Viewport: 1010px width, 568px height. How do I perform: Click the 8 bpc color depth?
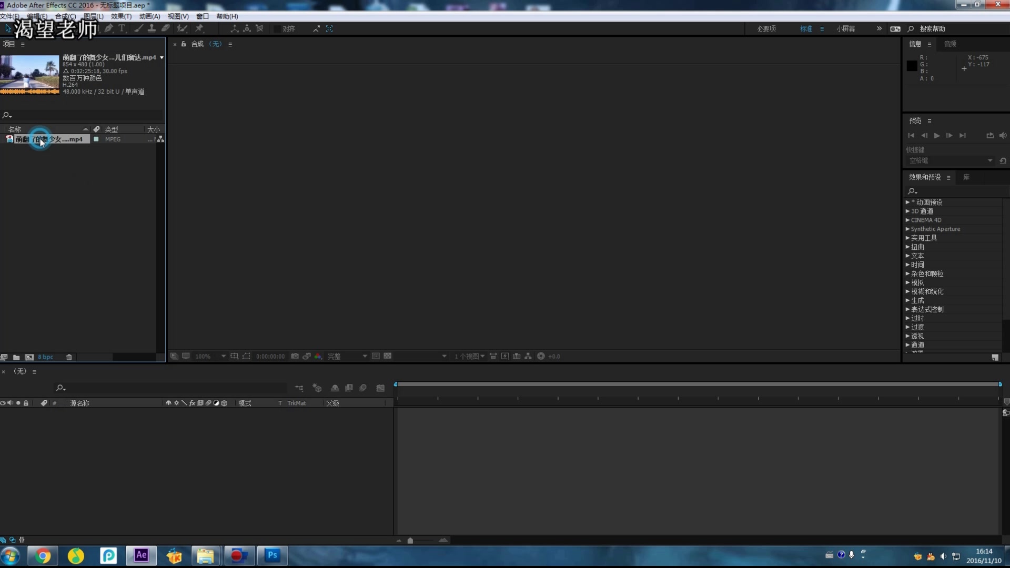pos(45,357)
